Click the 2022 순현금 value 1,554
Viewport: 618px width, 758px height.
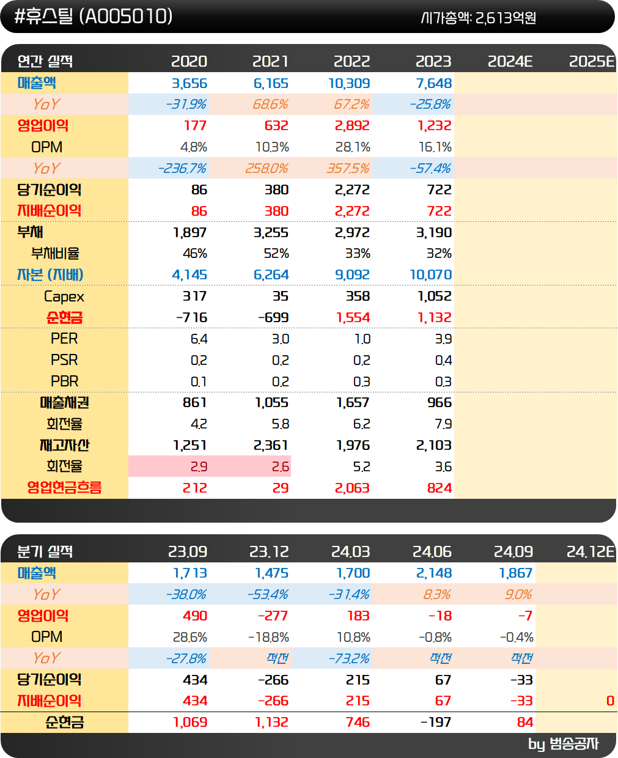(x=353, y=318)
